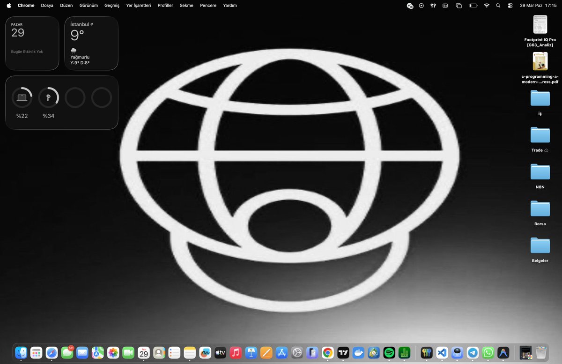The width and height of the screenshot is (562, 364).
Task: Open Telegram from the dock
Action: click(x=473, y=352)
